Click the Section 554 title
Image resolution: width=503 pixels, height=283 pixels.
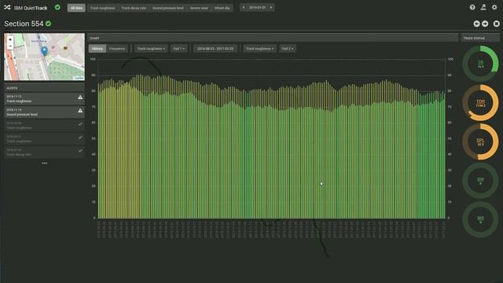[24, 24]
